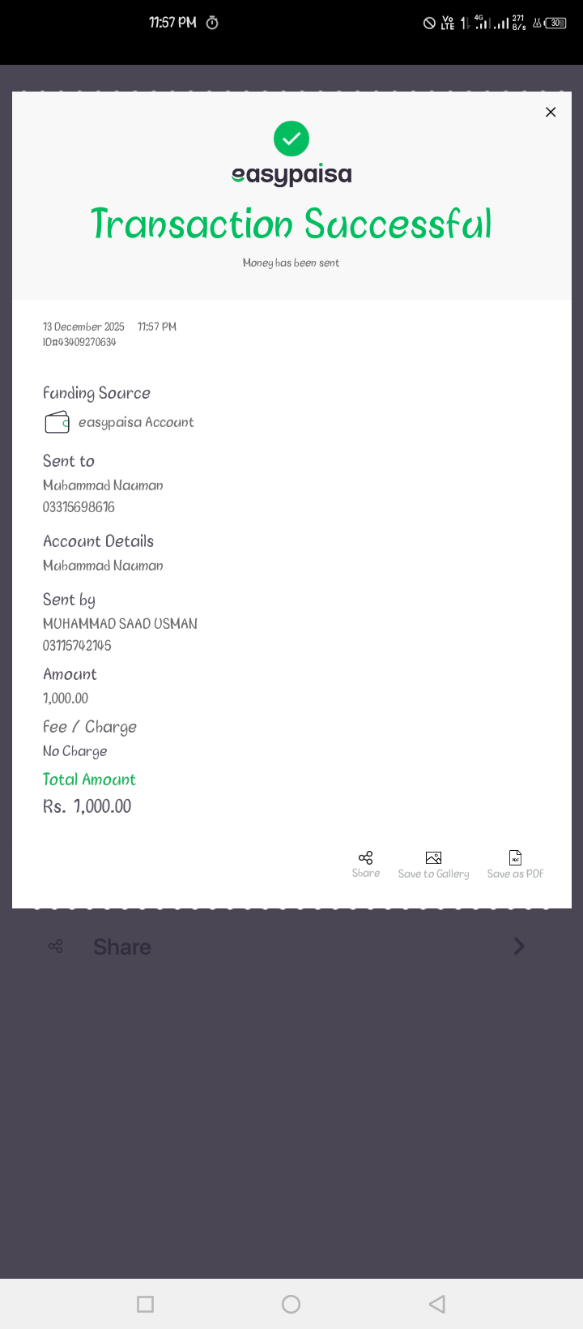Expand the Share row chevron arrow

tap(519, 947)
